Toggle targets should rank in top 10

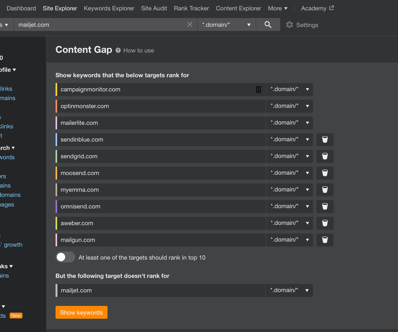tap(65, 257)
